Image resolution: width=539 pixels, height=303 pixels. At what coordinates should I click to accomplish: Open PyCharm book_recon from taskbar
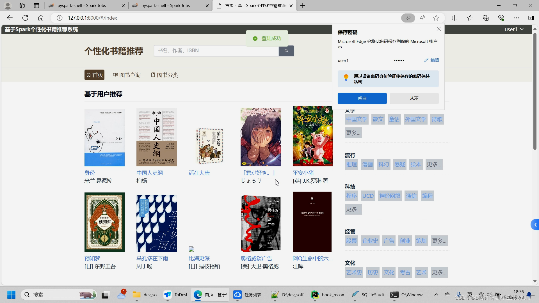tap(327, 295)
